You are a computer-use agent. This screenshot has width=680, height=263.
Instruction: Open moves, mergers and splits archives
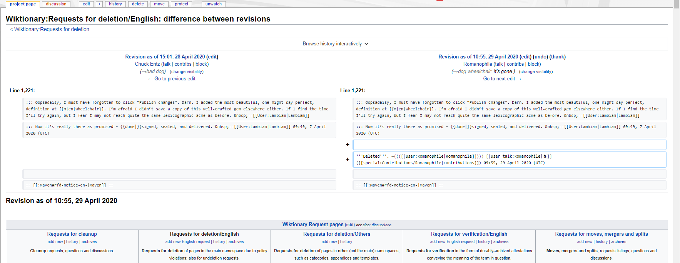[x=618, y=242]
